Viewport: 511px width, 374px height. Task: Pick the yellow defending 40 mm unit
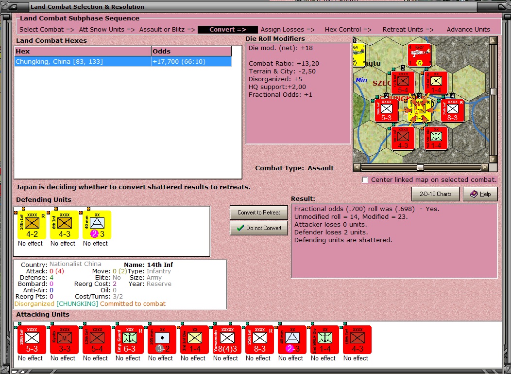(x=97, y=225)
